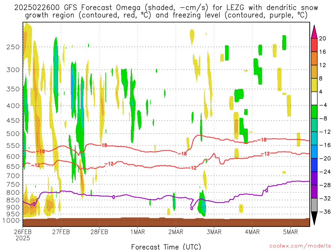Click the 300 pressure level label
Screen dimensions: 334x250
[x=13, y=70]
